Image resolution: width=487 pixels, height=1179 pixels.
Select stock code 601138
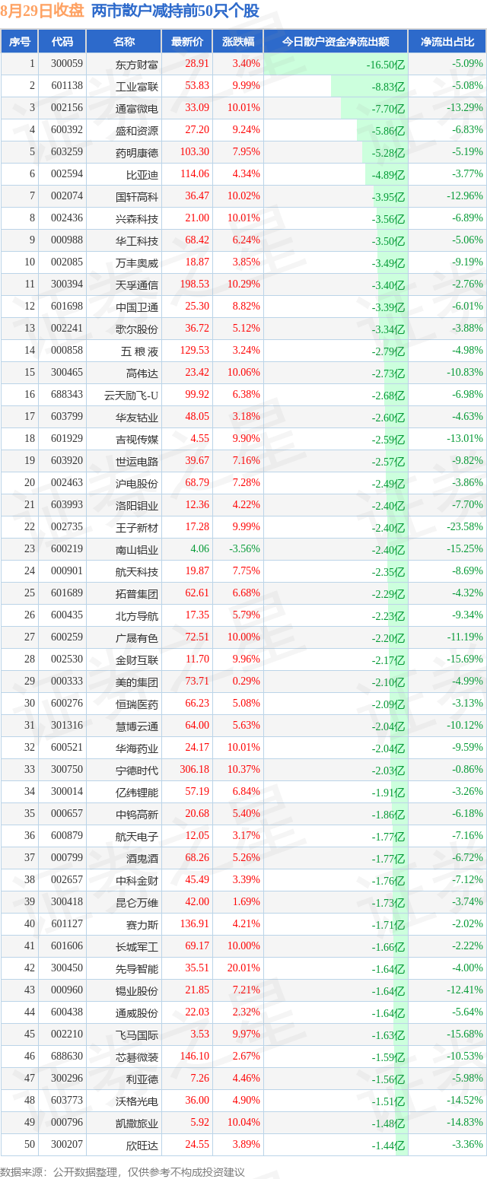67,86
